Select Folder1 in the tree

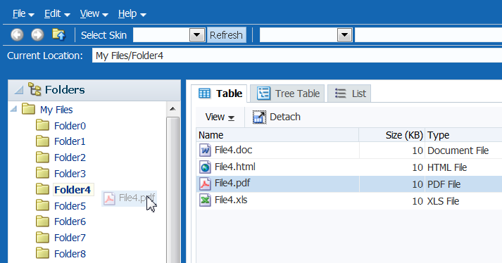coord(70,141)
